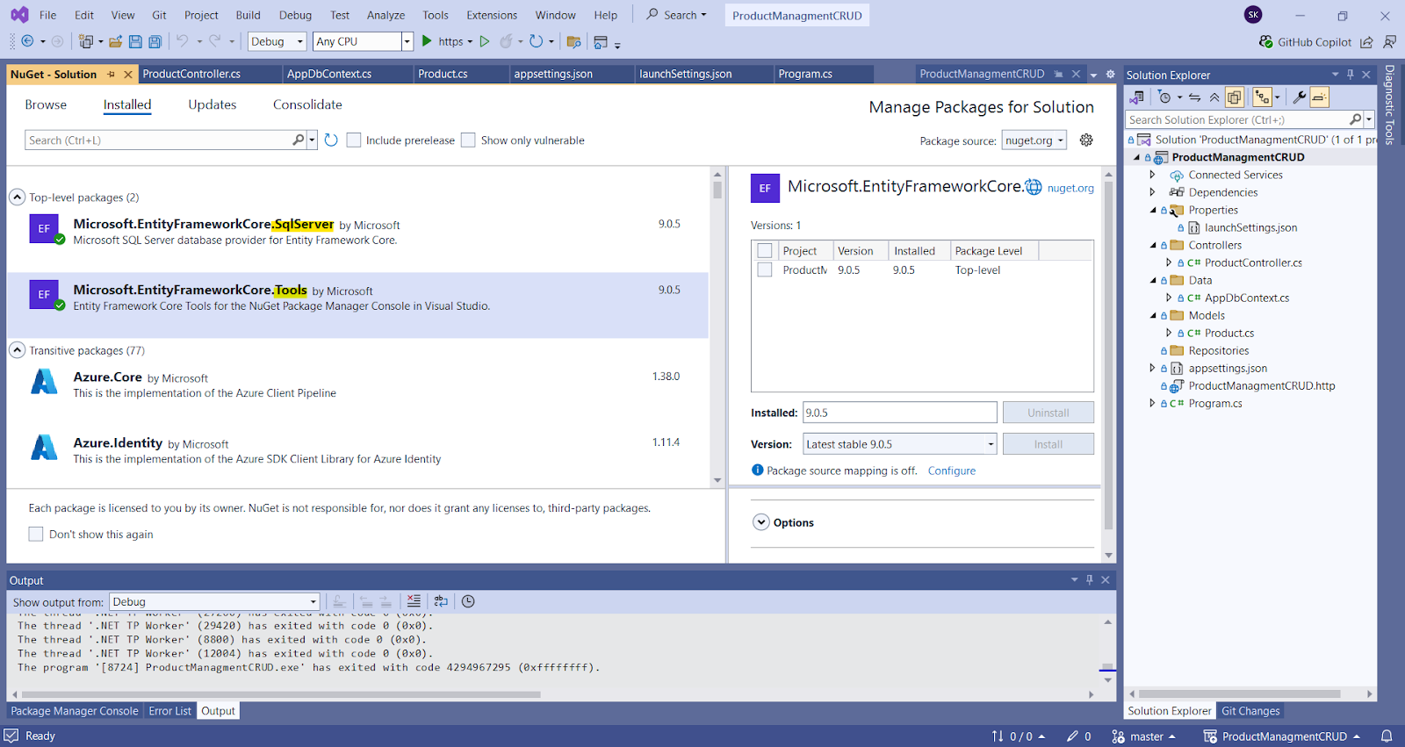Open Properties wrench icon in Solution Explorer
The image size is (1405, 747).
coord(1300,97)
